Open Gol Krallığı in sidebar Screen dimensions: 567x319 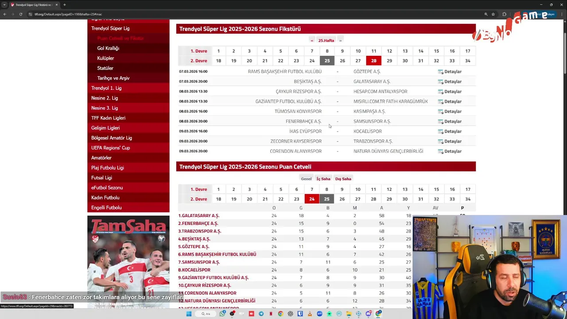[108, 48]
